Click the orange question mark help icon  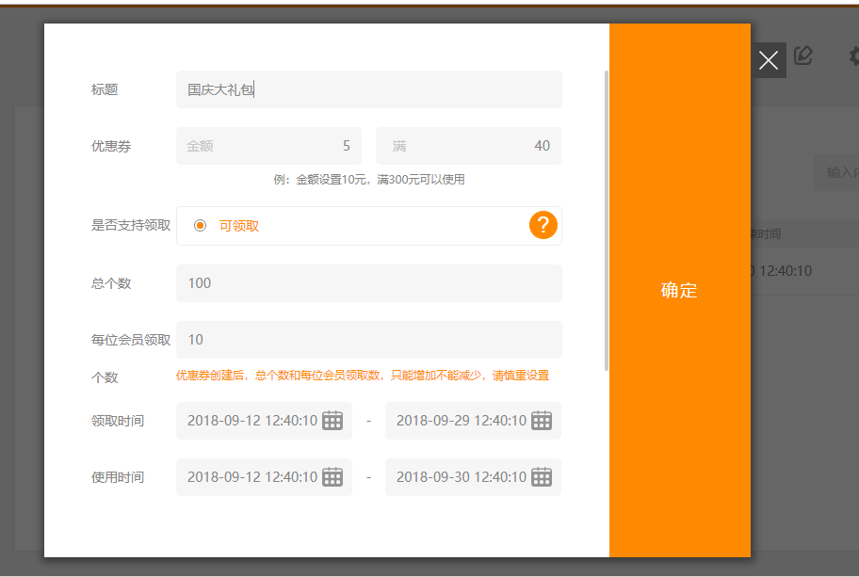[543, 226]
